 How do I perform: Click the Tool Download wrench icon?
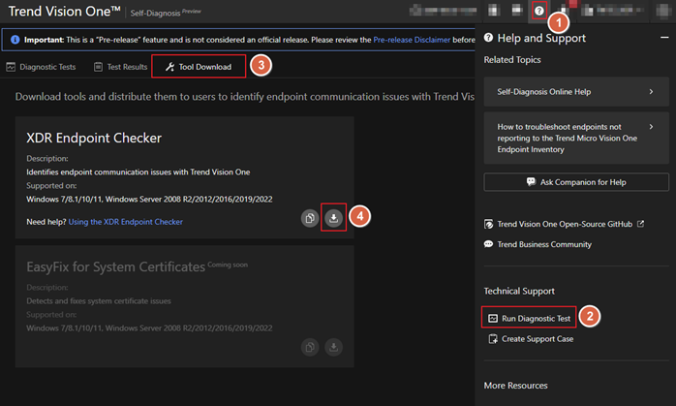(x=170, y=67)
